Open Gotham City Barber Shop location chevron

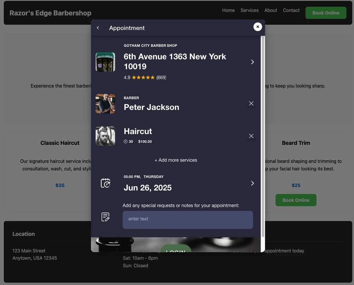[252, 62]
